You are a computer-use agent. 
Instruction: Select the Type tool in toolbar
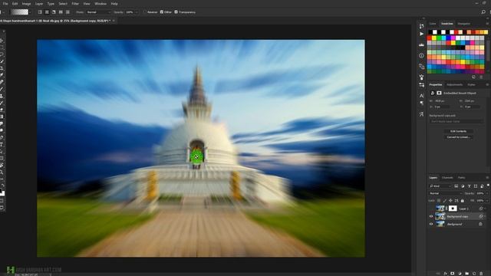[2, 144]
